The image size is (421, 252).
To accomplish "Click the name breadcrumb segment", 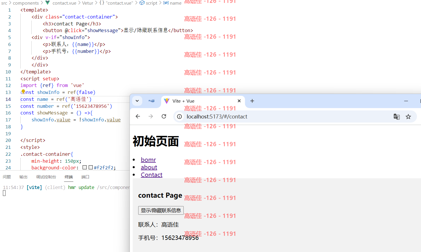I will tap(176, 3).
